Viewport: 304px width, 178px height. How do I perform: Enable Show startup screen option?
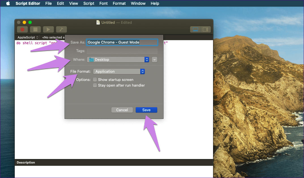tap(95, 80)
